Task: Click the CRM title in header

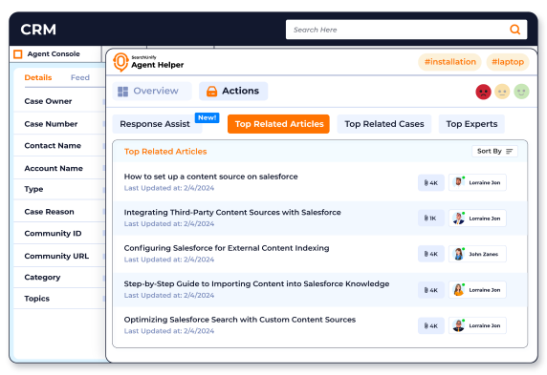Action: [x=38, y=30]
